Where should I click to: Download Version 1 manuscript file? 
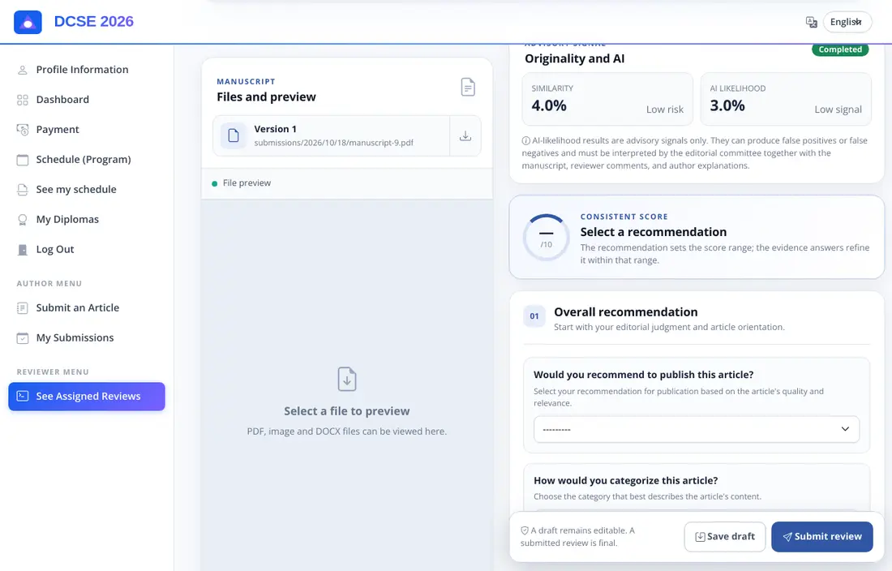tap(465, 136)
